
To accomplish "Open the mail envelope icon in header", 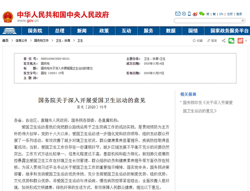I will coord(178,14).
